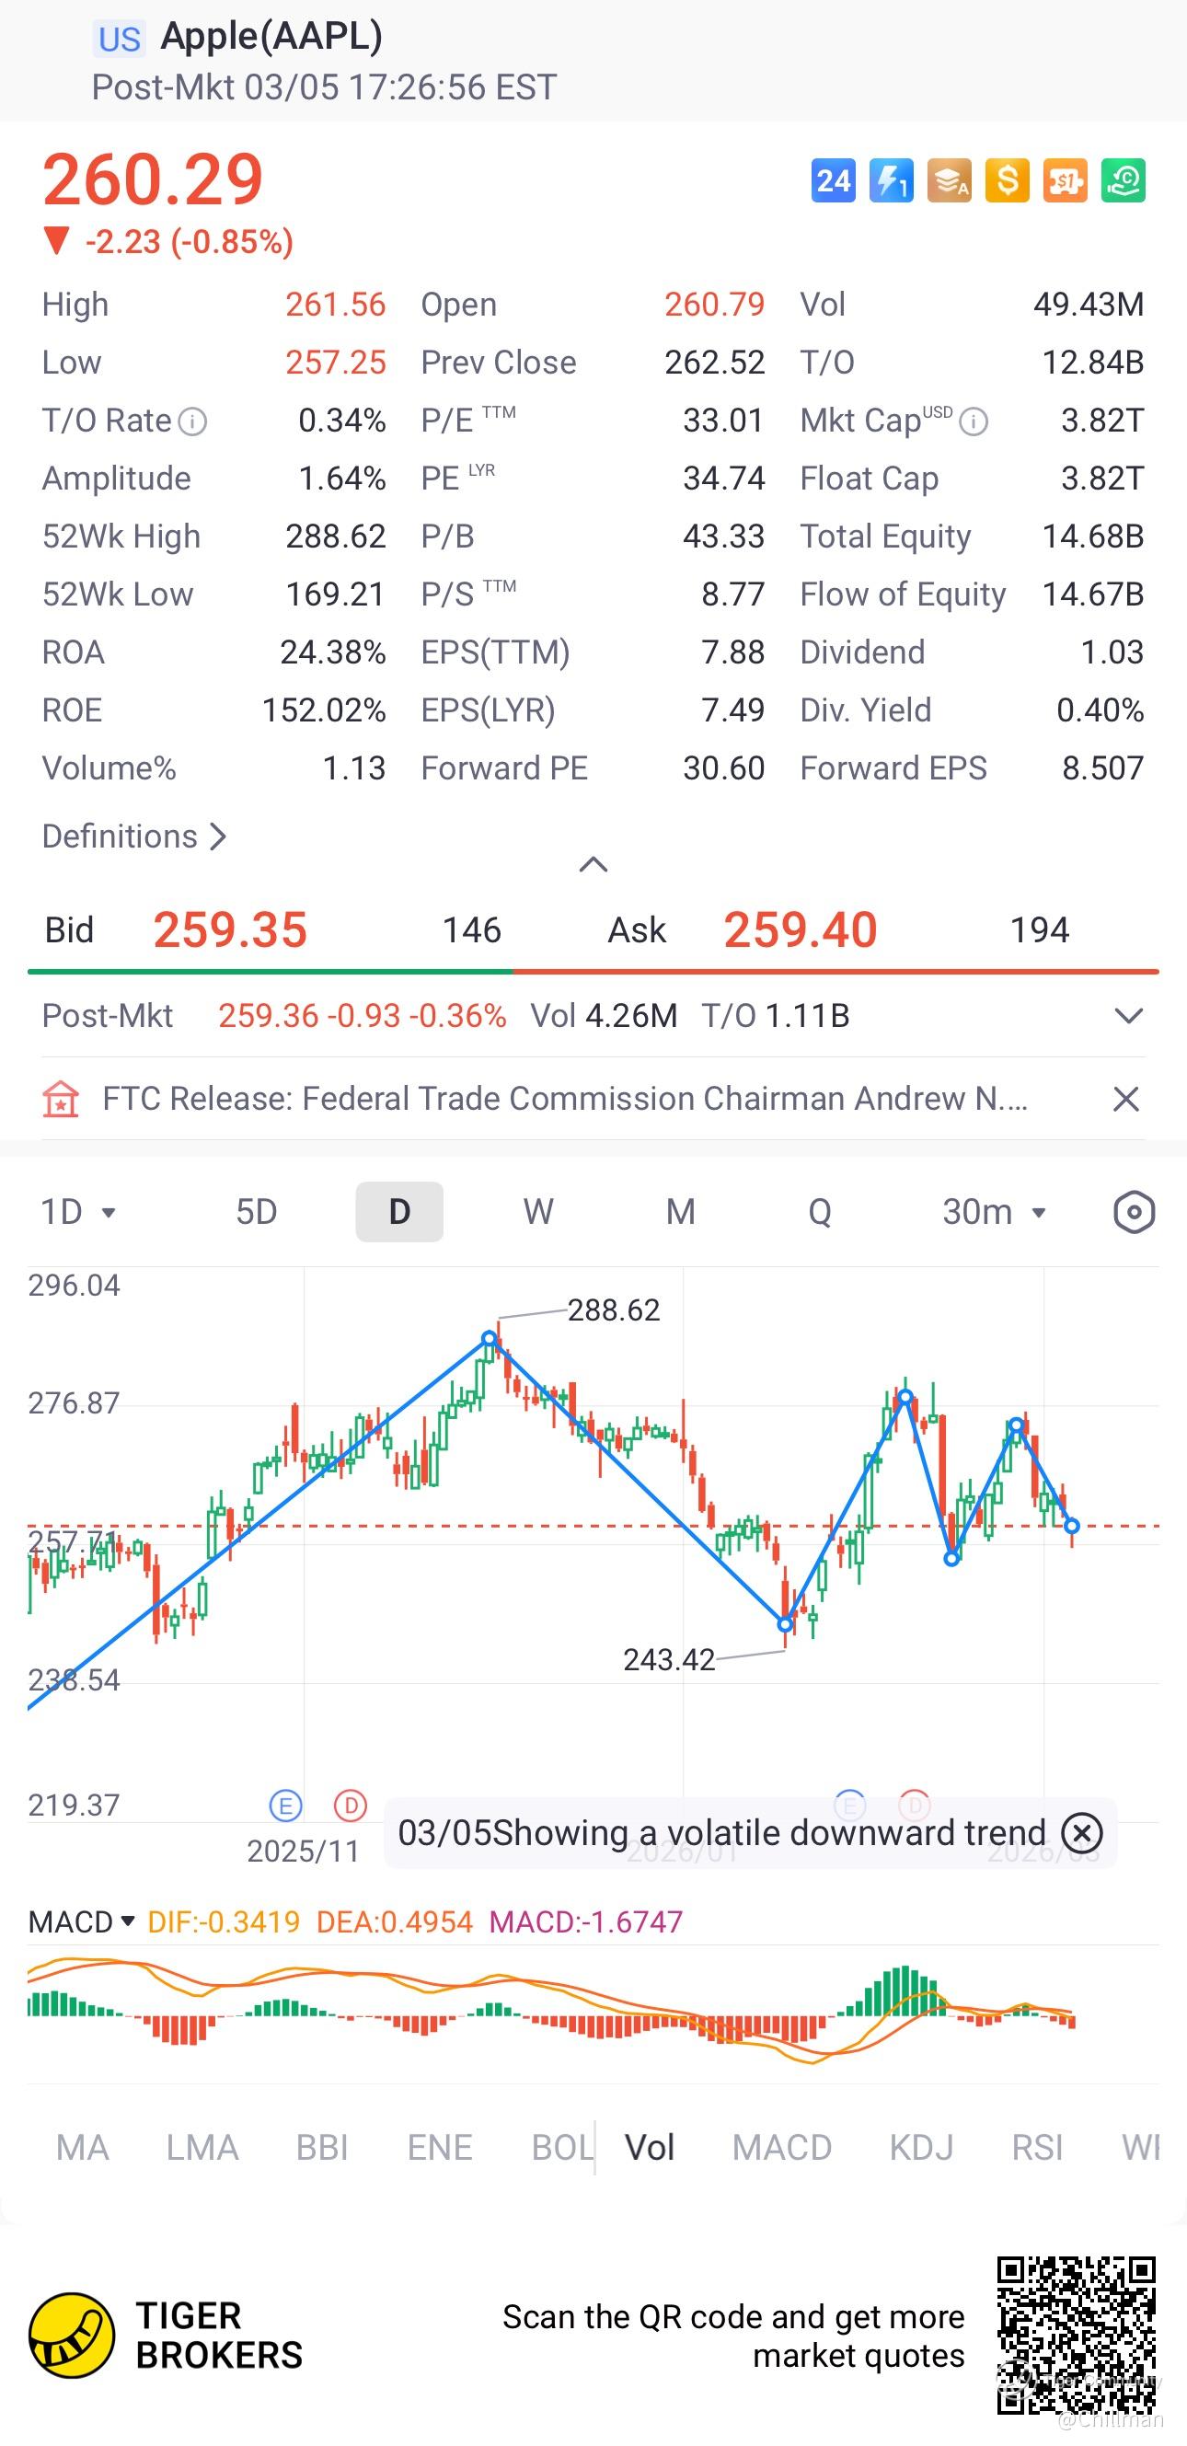This screenshot has height=2446, width=1187.
Task: Tap the brown stacked layers badge
Action: coord(949,180)
